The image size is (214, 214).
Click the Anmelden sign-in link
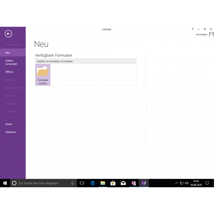point(201,35)
